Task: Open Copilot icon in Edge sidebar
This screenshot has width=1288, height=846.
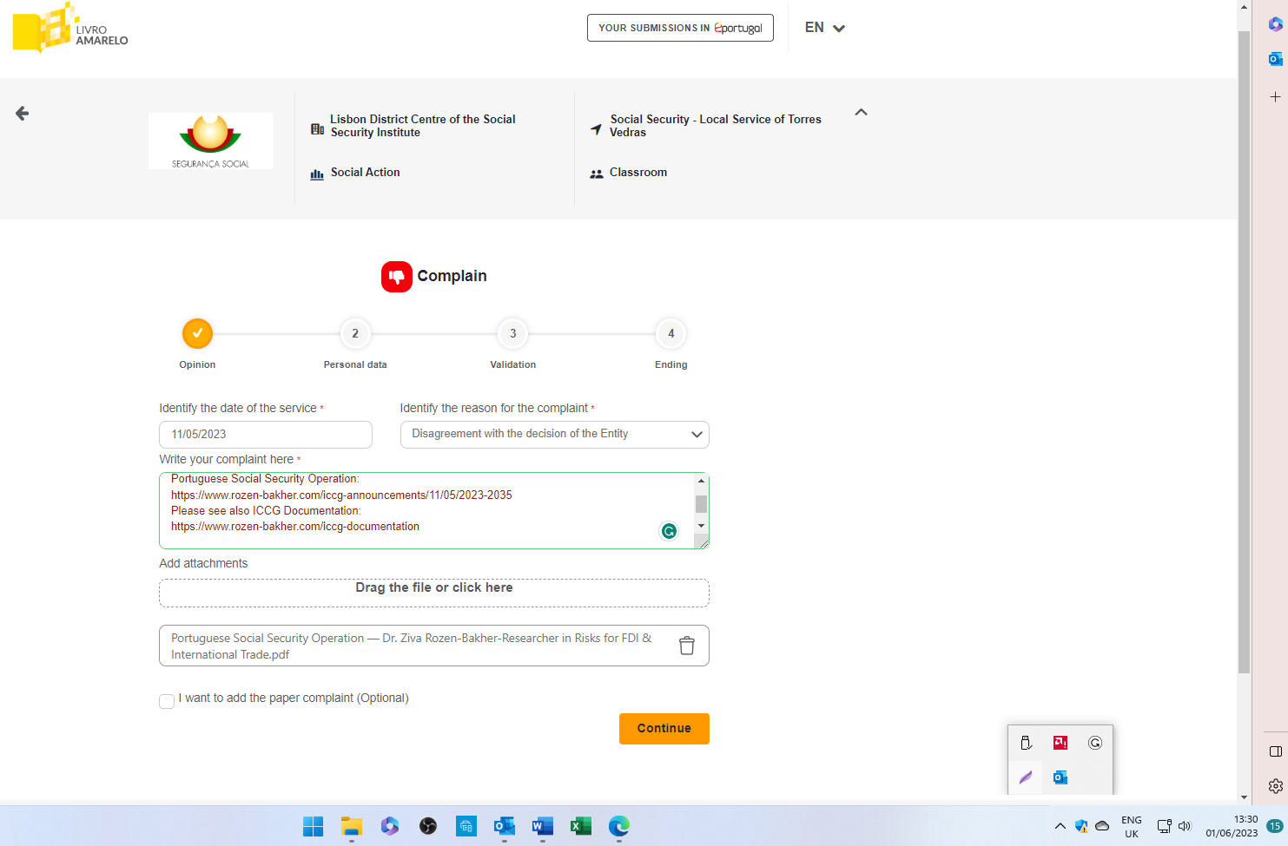Action: [x=1275, y=24]
